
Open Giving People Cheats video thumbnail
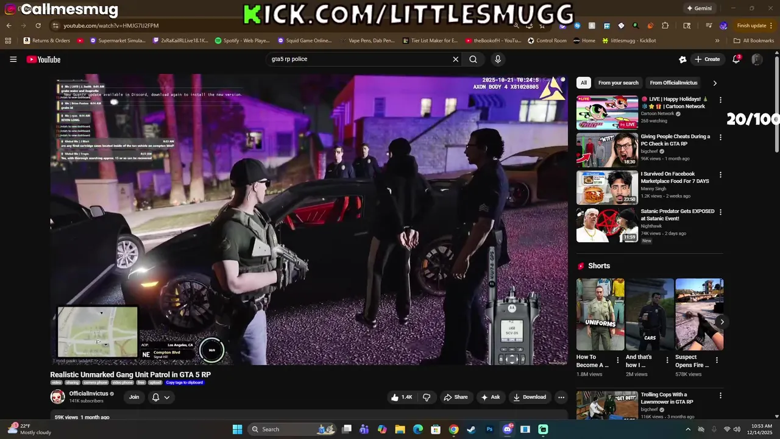607,150
